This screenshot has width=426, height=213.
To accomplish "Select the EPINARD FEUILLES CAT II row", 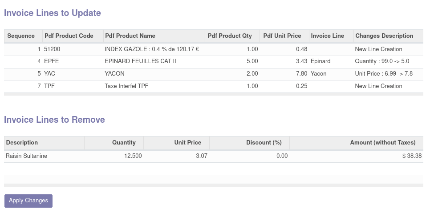I will tap(140, 61).
